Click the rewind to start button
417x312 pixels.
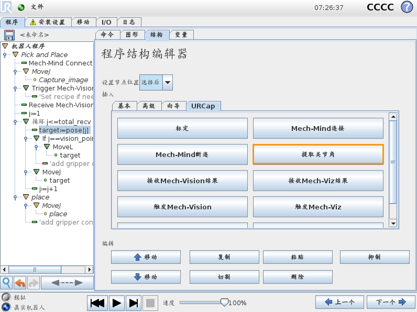click(x=98, y=303)
